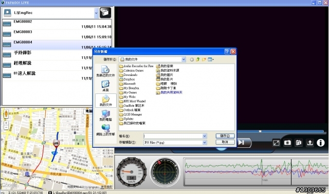
Task: Click the Google logo on the map
Action: [9, 185]
